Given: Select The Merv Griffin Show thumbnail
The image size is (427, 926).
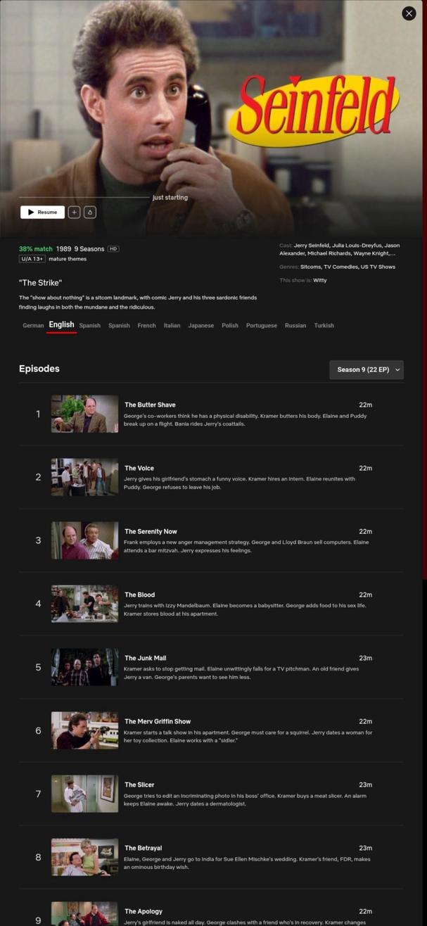Looking at the screenshot, I should (x=84, y=730).
